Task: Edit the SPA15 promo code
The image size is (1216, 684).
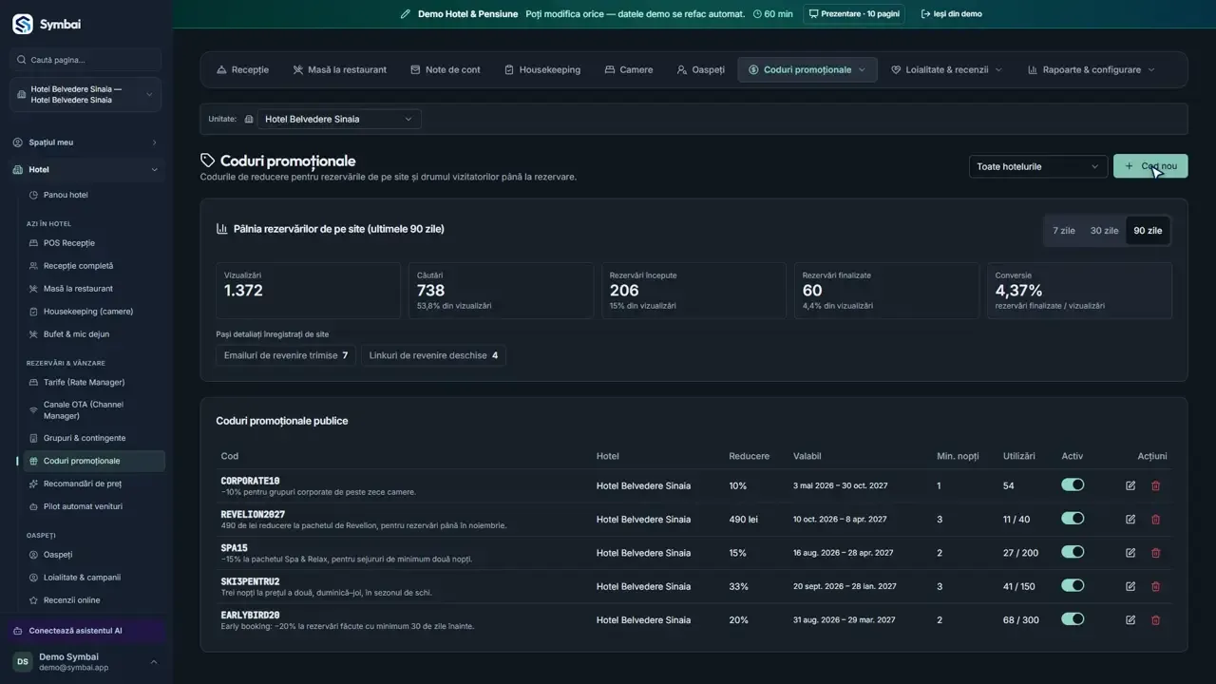Action: (1130, 553)
